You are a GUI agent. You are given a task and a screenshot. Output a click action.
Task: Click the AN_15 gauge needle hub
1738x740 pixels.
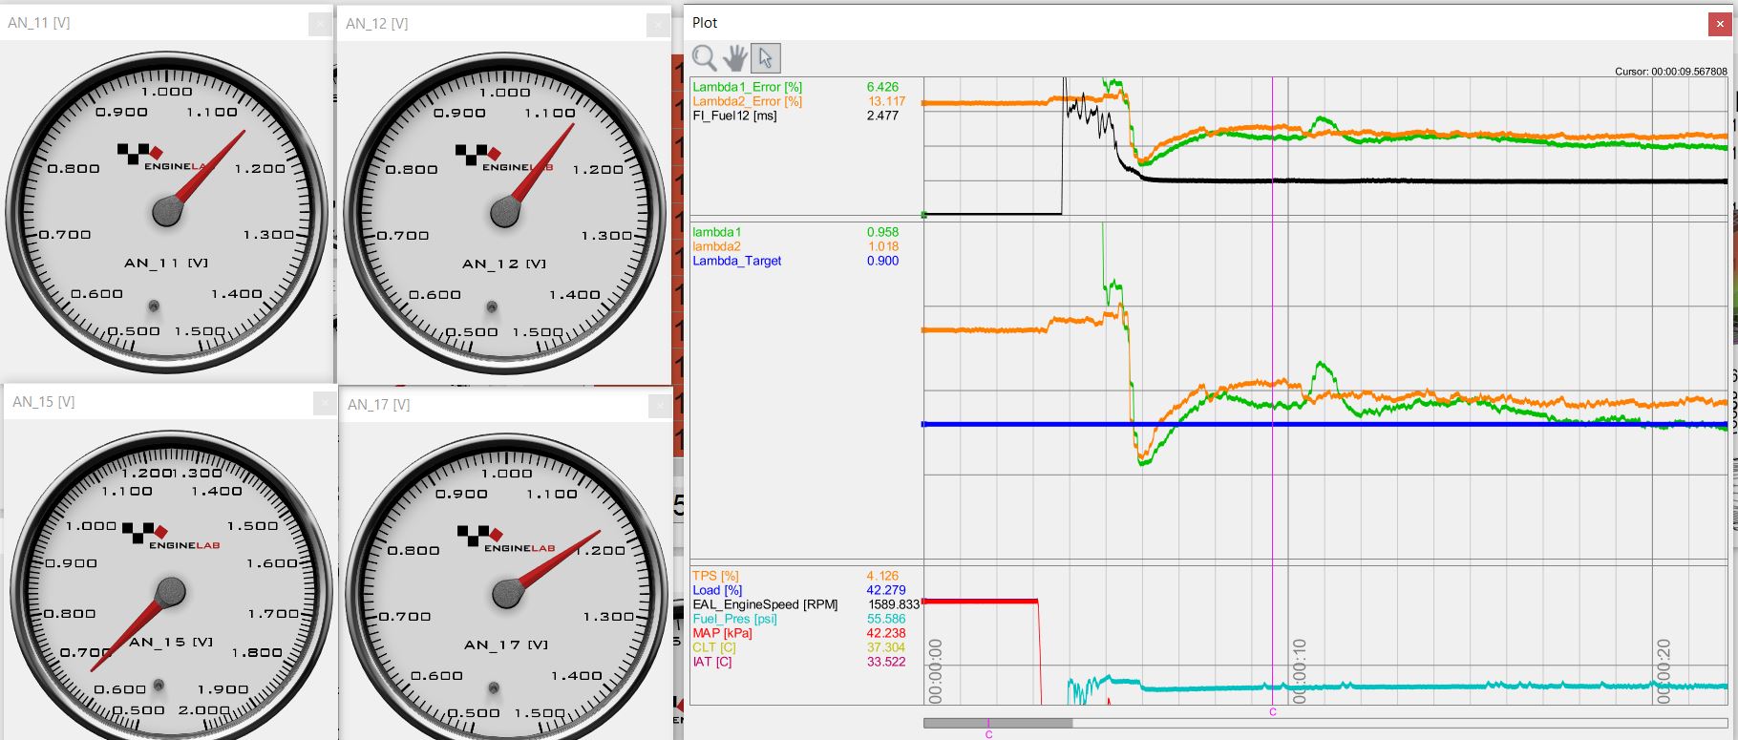(x=170, y=592)
